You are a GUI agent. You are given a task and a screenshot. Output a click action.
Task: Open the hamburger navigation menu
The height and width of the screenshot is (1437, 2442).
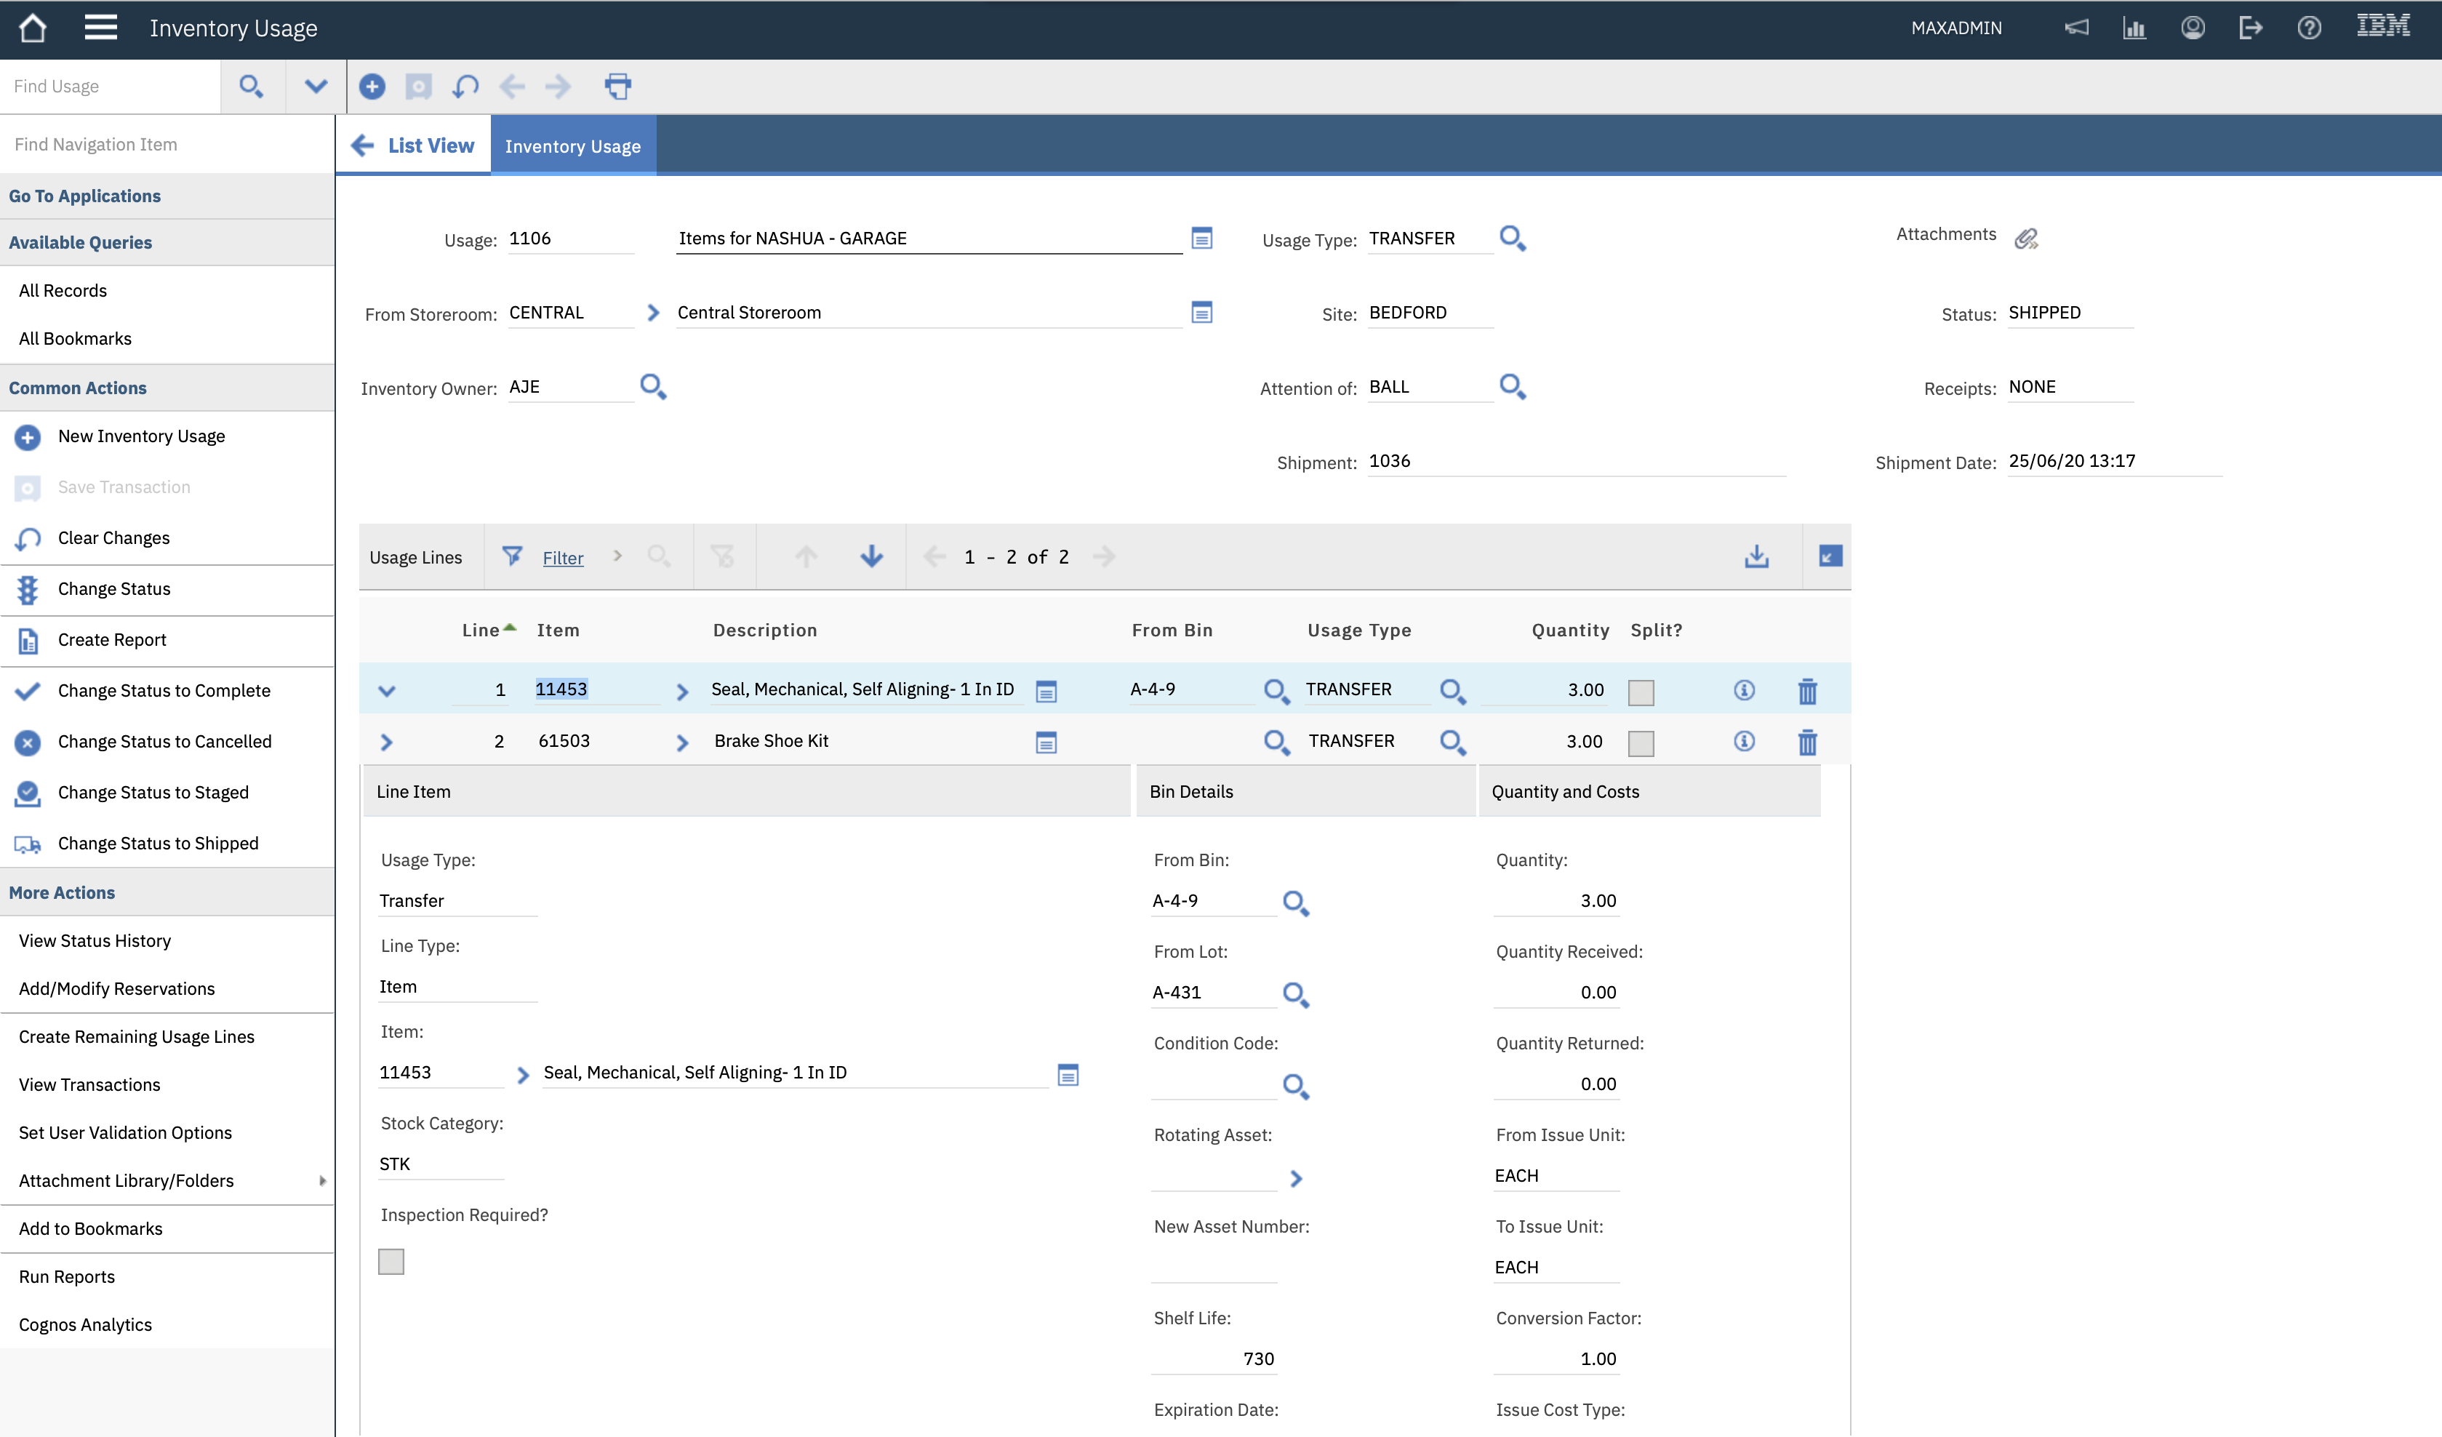(x=100, y=27)
